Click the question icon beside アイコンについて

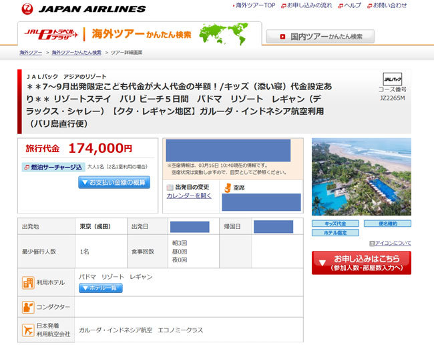(x=372, y=244)
